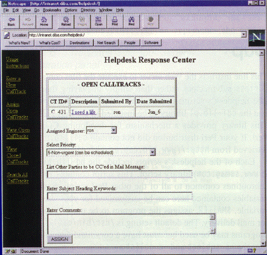Open the 'I need a life' calltrack link
267x255 pixels.
pyautogui.click(x=84, y=112)
